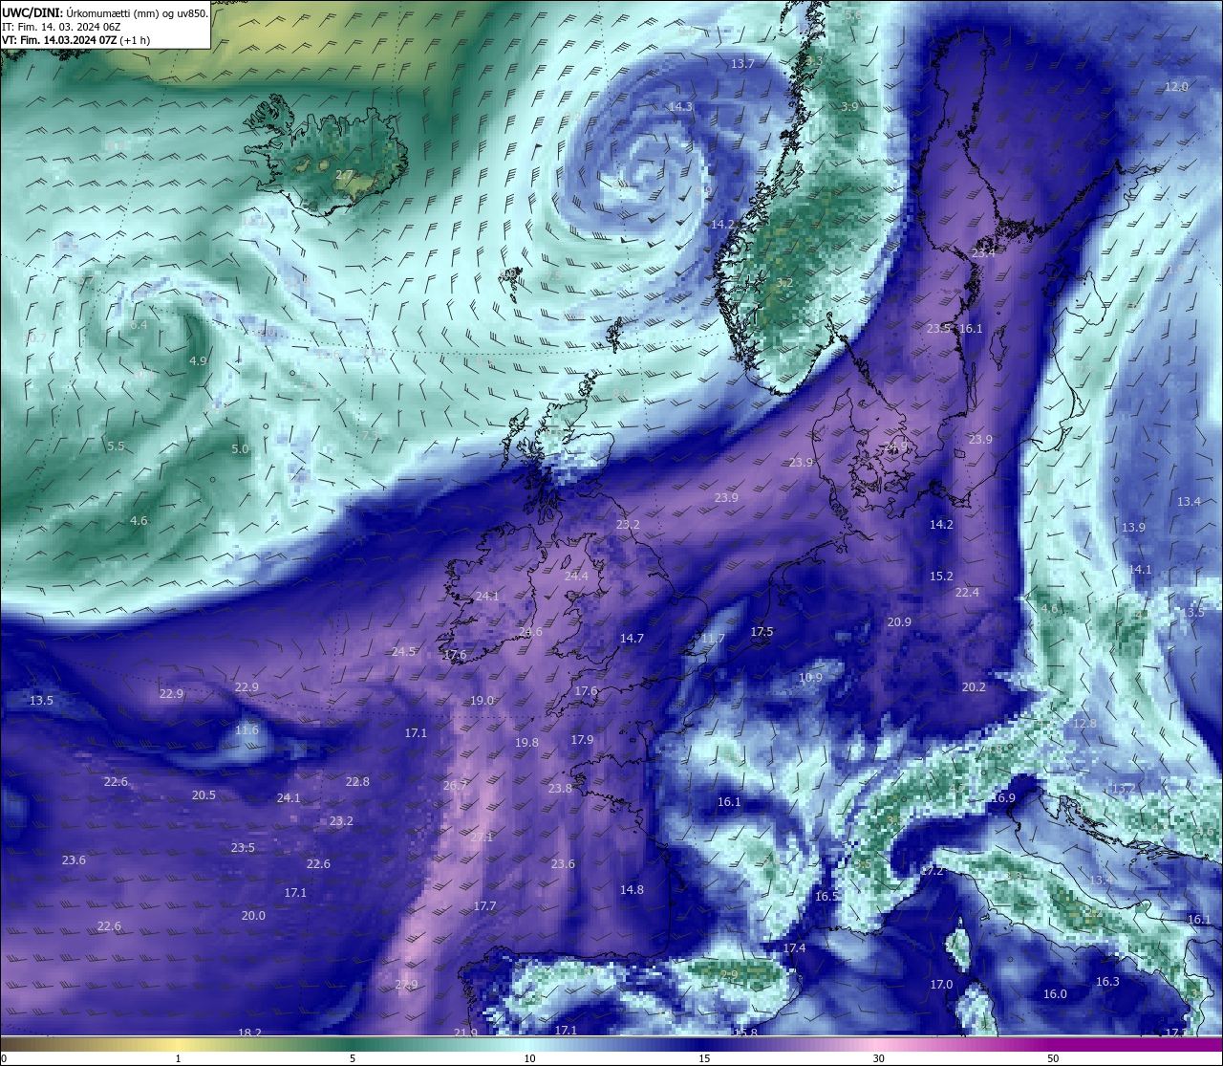The image size is (1223, 1066).
Task: Click the 16.0 value in the Tyrrhenian Sea
Action: 1055,993
